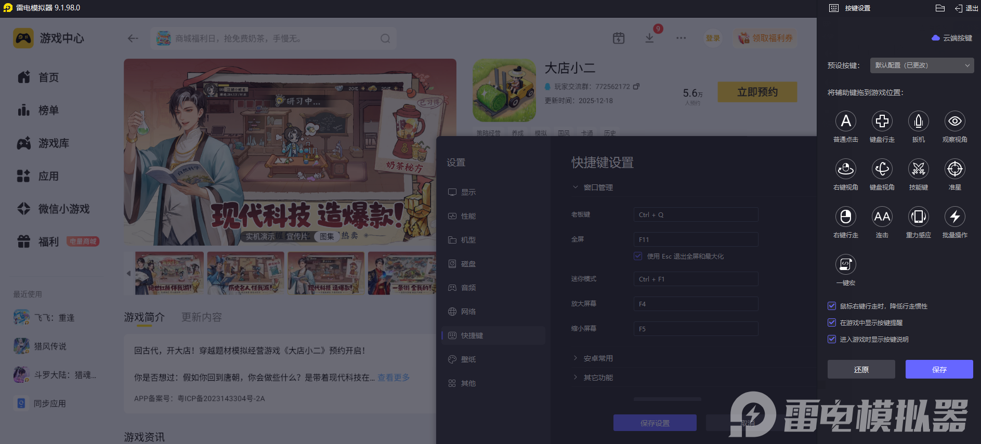Screen dimensions: 981x444
Task: Open the 快捷键 settings tab
Action: [472, 335]
